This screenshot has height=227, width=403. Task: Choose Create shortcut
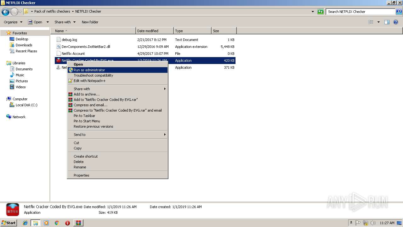118,156
